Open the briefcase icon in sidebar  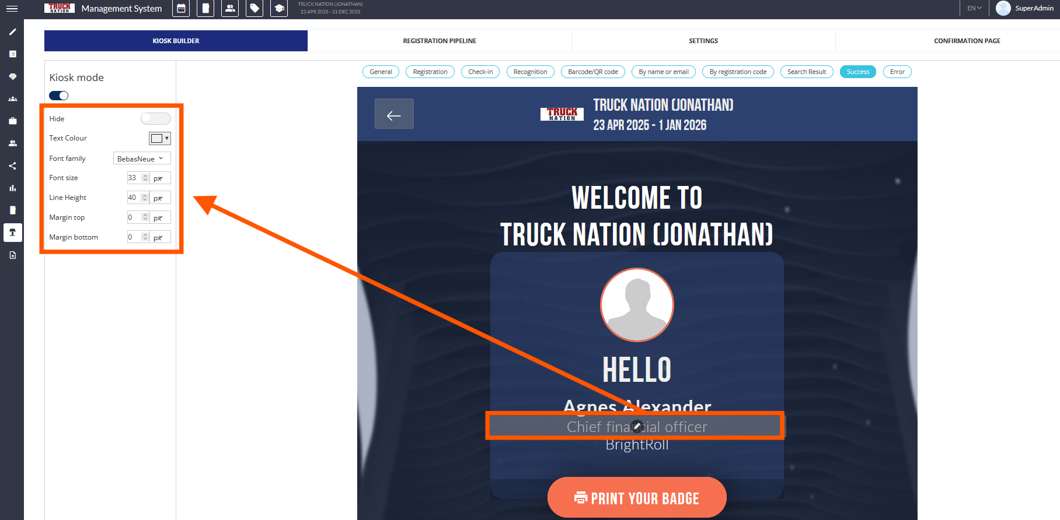pos(12,121)
